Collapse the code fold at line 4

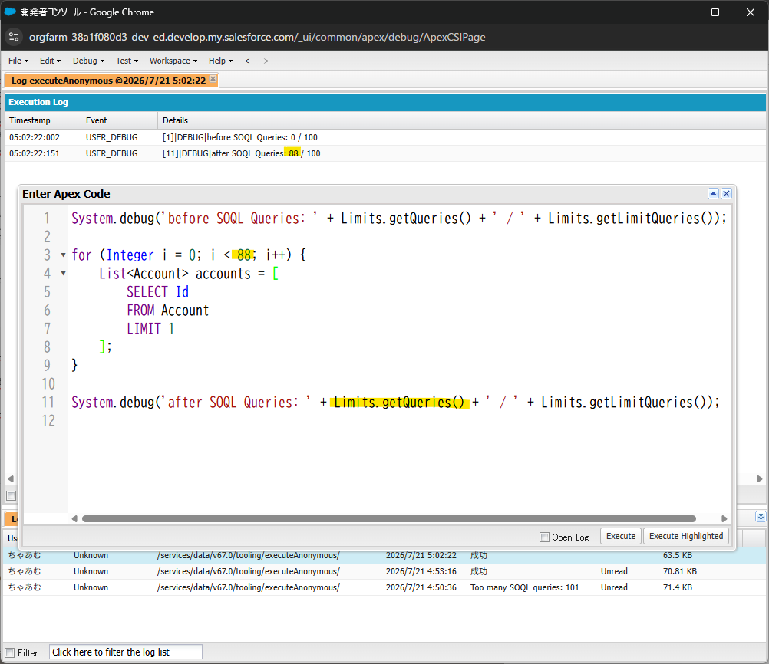click(x=63, y=273)
